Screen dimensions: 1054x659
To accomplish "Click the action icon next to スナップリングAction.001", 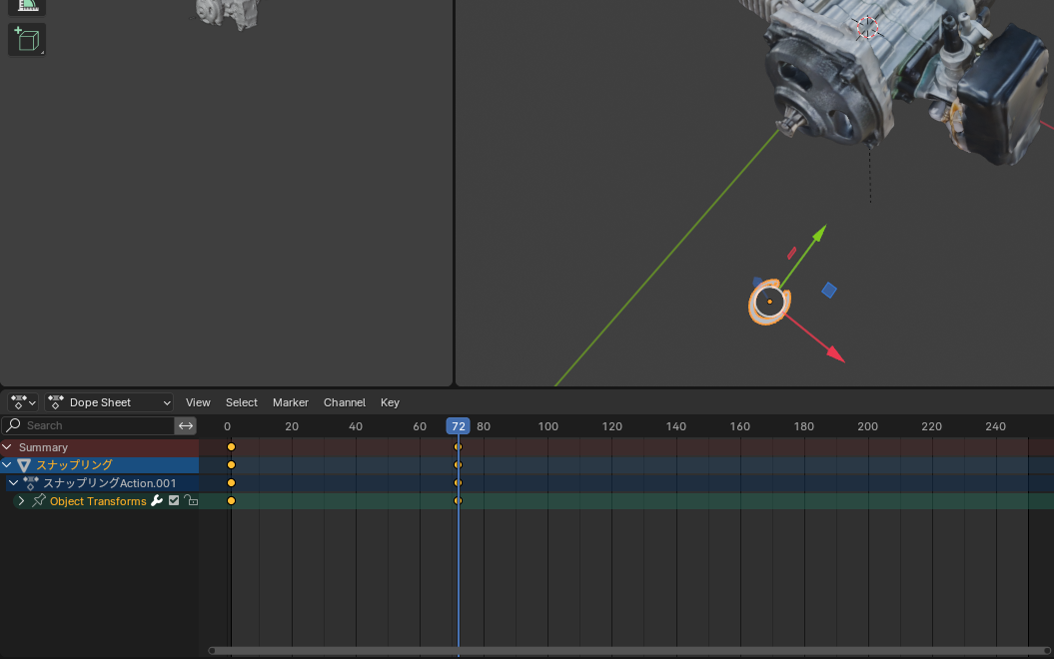I will click(31, 483).
